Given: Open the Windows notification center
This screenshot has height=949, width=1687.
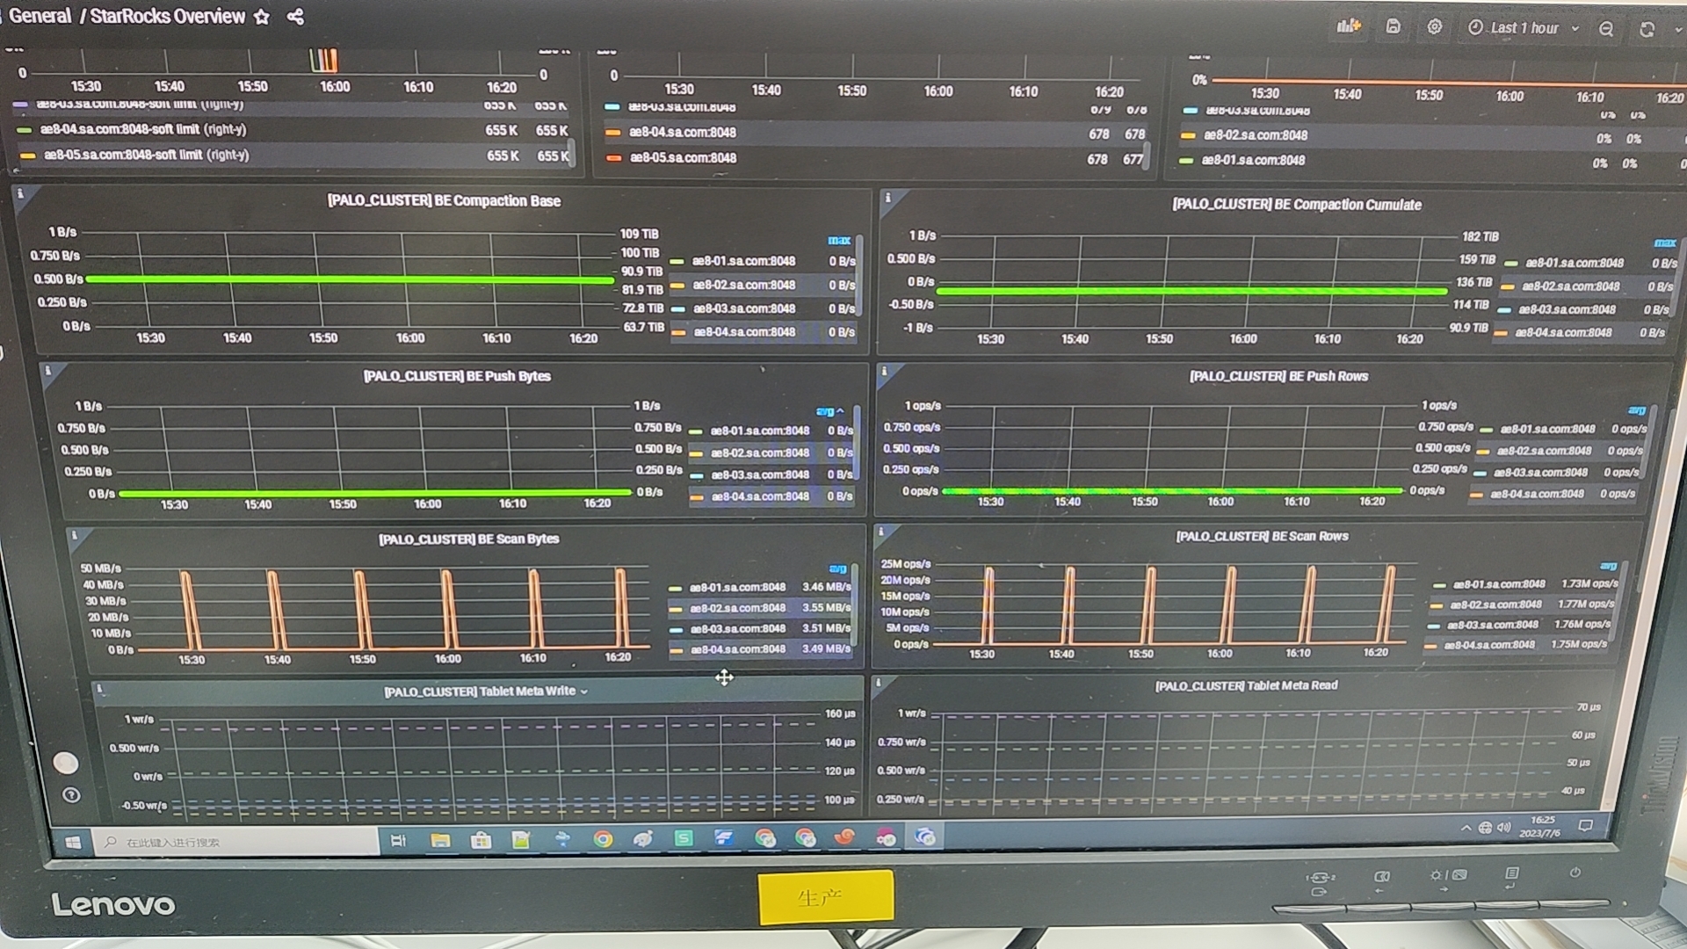Looking at the screenshot, I should 1585,826.
